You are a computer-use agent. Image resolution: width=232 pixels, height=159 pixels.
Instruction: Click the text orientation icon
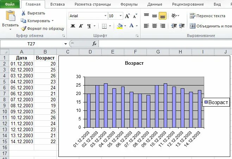pyautogui.click(x=174, y=16)
